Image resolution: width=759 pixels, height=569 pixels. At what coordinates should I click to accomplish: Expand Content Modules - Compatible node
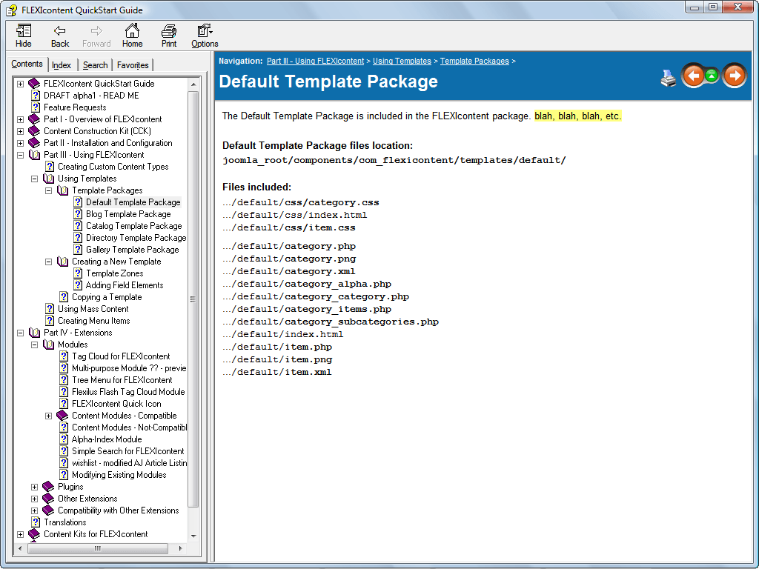(x=48, y=416)
